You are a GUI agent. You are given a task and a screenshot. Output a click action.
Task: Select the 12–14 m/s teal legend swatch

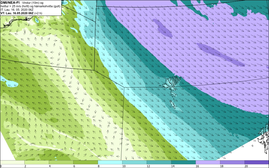(x=159, y=162)
